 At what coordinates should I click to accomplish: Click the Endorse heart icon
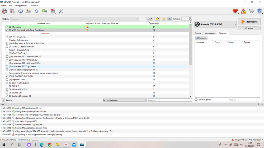point(235,11)
